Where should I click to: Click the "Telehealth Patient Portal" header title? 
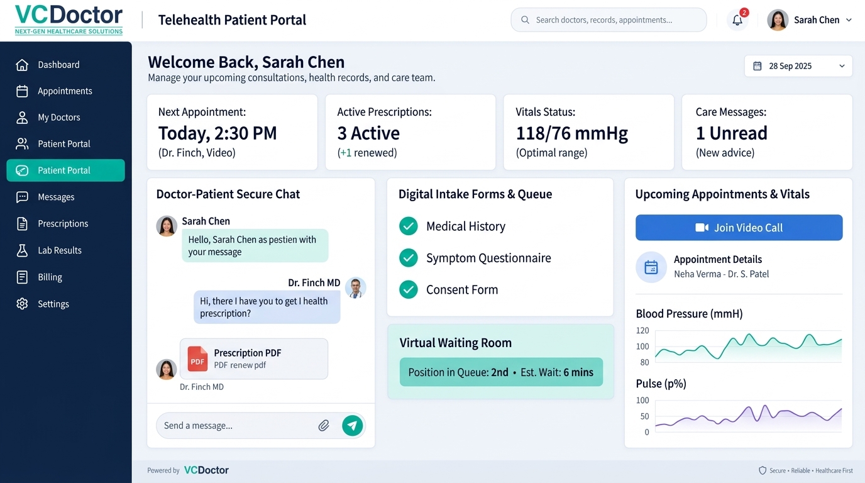tap(232, 20)
